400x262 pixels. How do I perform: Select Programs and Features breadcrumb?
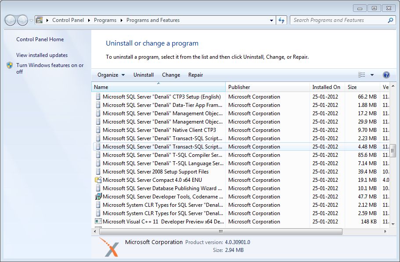[153, 20]
